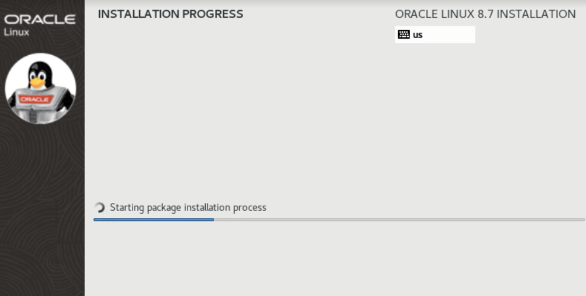Select the "us" keyboard layout label
The height and width of the screenshot is (296, 586).
pyautogui.click(x=418, y=35)
